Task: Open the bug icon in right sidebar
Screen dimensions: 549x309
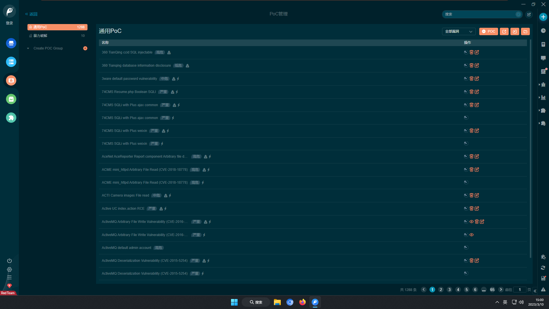Action: click(543, 85)
